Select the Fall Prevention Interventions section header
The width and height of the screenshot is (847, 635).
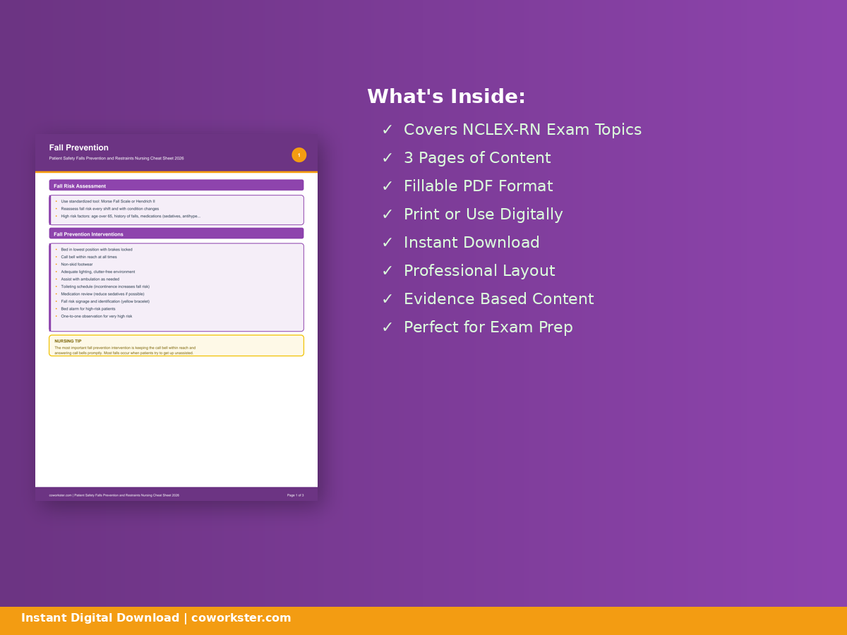(x=176, y=234)
